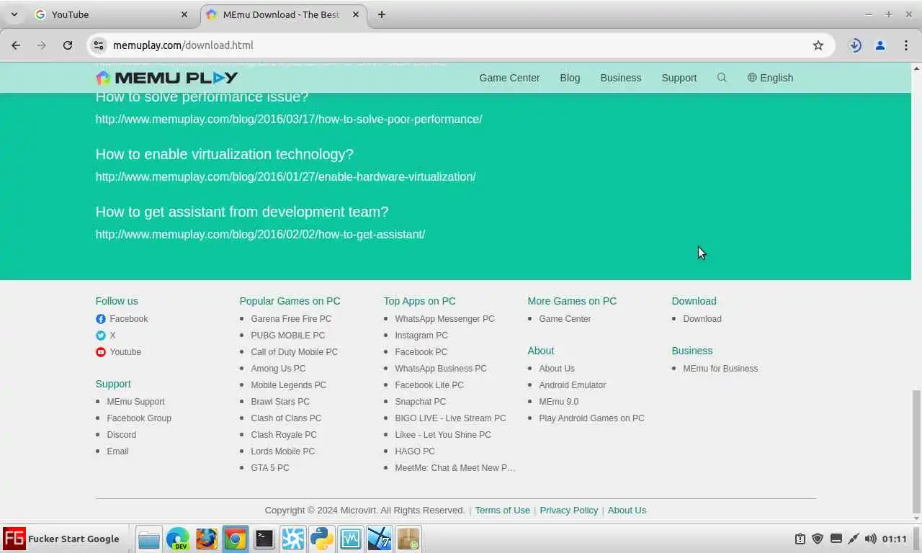
Task: Open the volume speaker tray icon
Action: (x=871, y=539)
